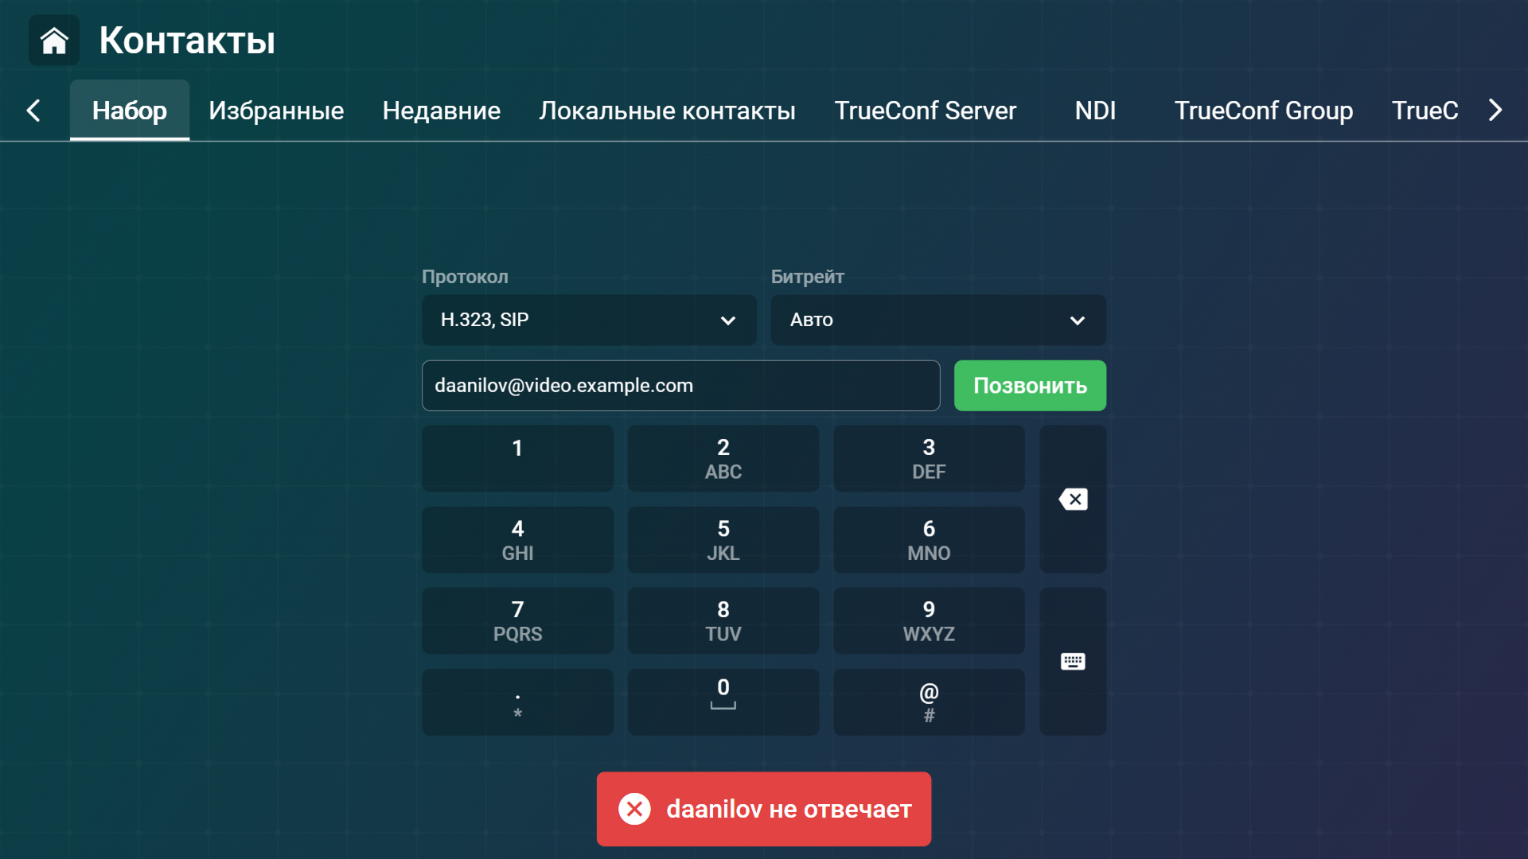Open the on-screen keyboard from the dialpad

[1072, 661]
